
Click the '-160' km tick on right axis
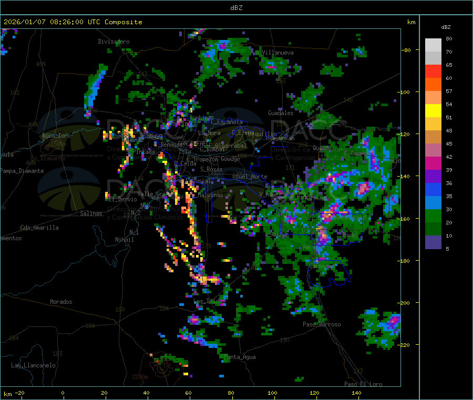[405, 219]
